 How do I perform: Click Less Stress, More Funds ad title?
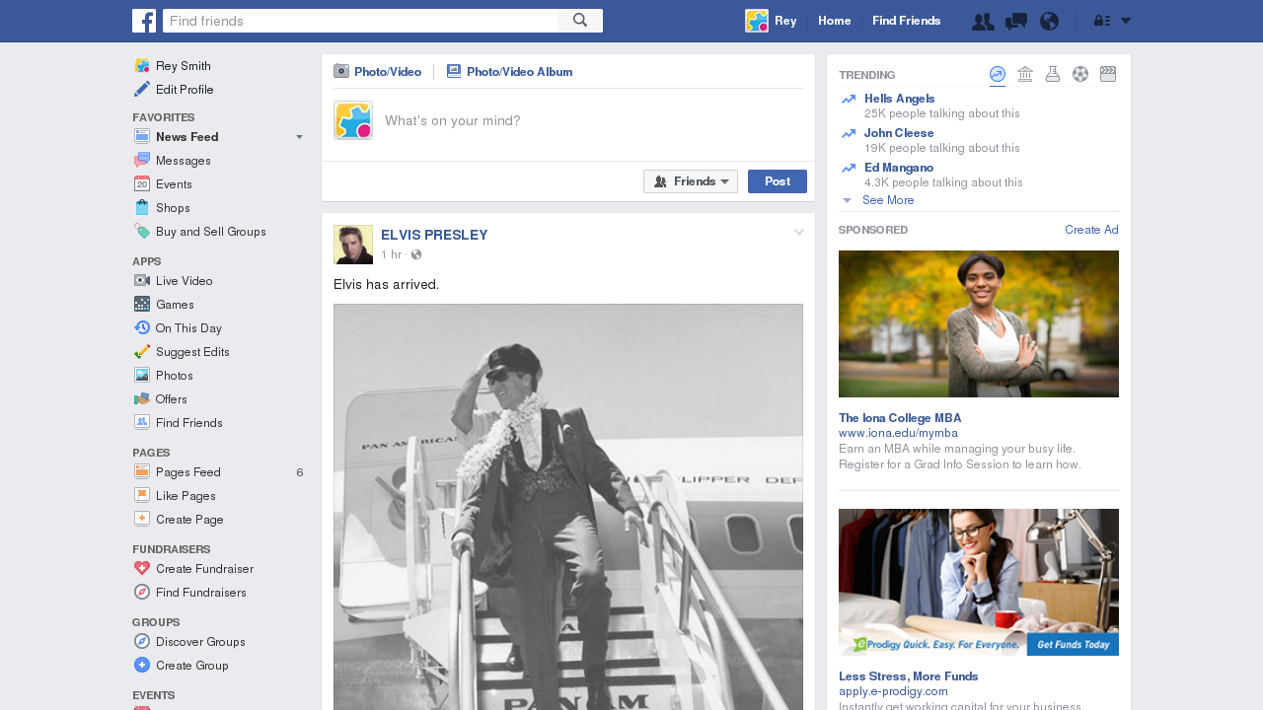[x=909, y=676]
